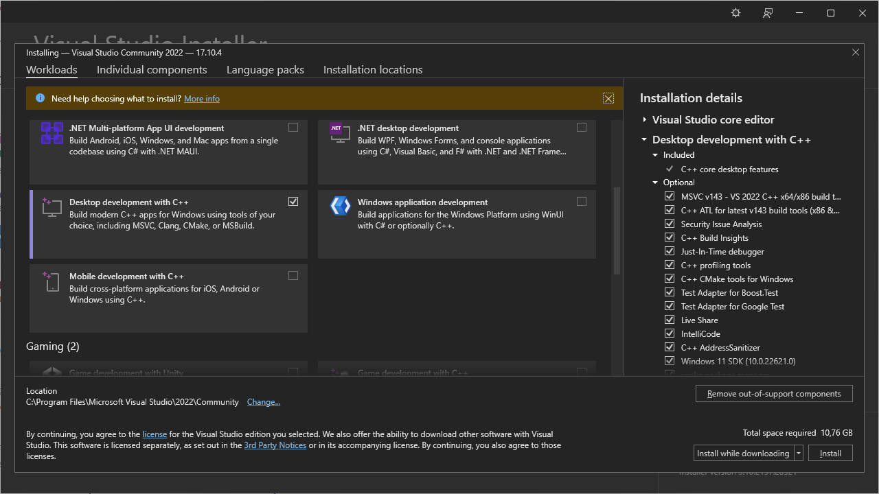Click the Desktop development with C++ workload icon

coord(52,207)
